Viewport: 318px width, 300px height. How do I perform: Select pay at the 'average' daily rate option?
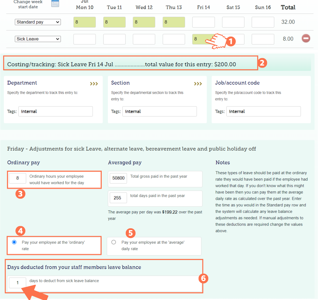[114, 242]
